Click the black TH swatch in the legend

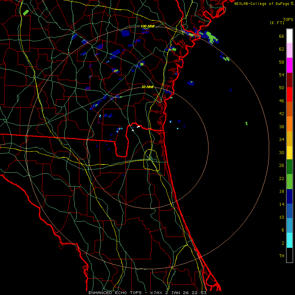point(289,255)
